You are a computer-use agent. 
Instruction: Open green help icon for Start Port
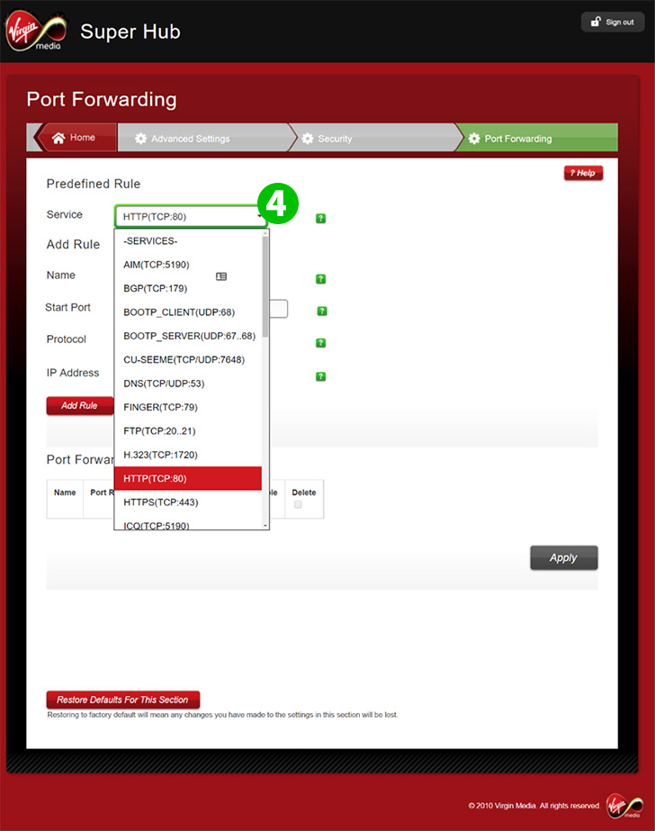(x=321, y=312)
